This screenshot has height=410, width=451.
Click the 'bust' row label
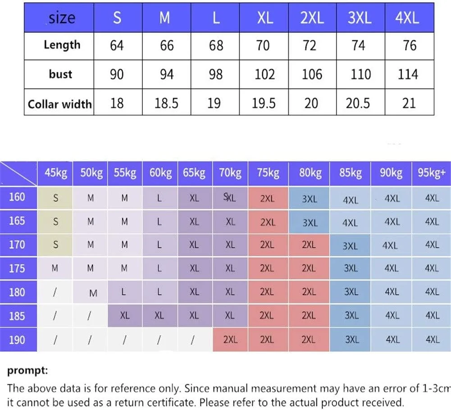[x=60, y=74]
